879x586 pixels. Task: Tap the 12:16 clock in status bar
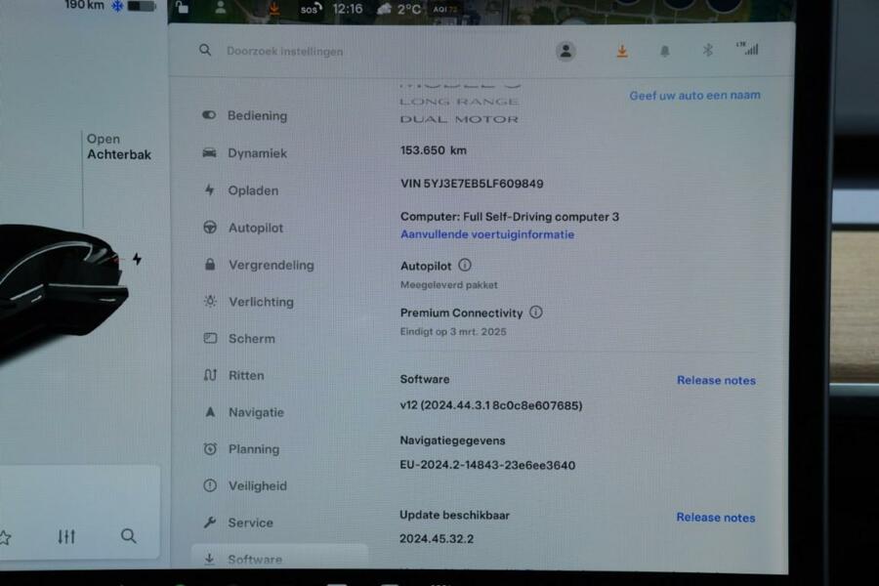point(348,9)
